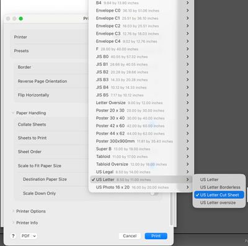Click Reverse Page Orientation label

pos(42,81)
